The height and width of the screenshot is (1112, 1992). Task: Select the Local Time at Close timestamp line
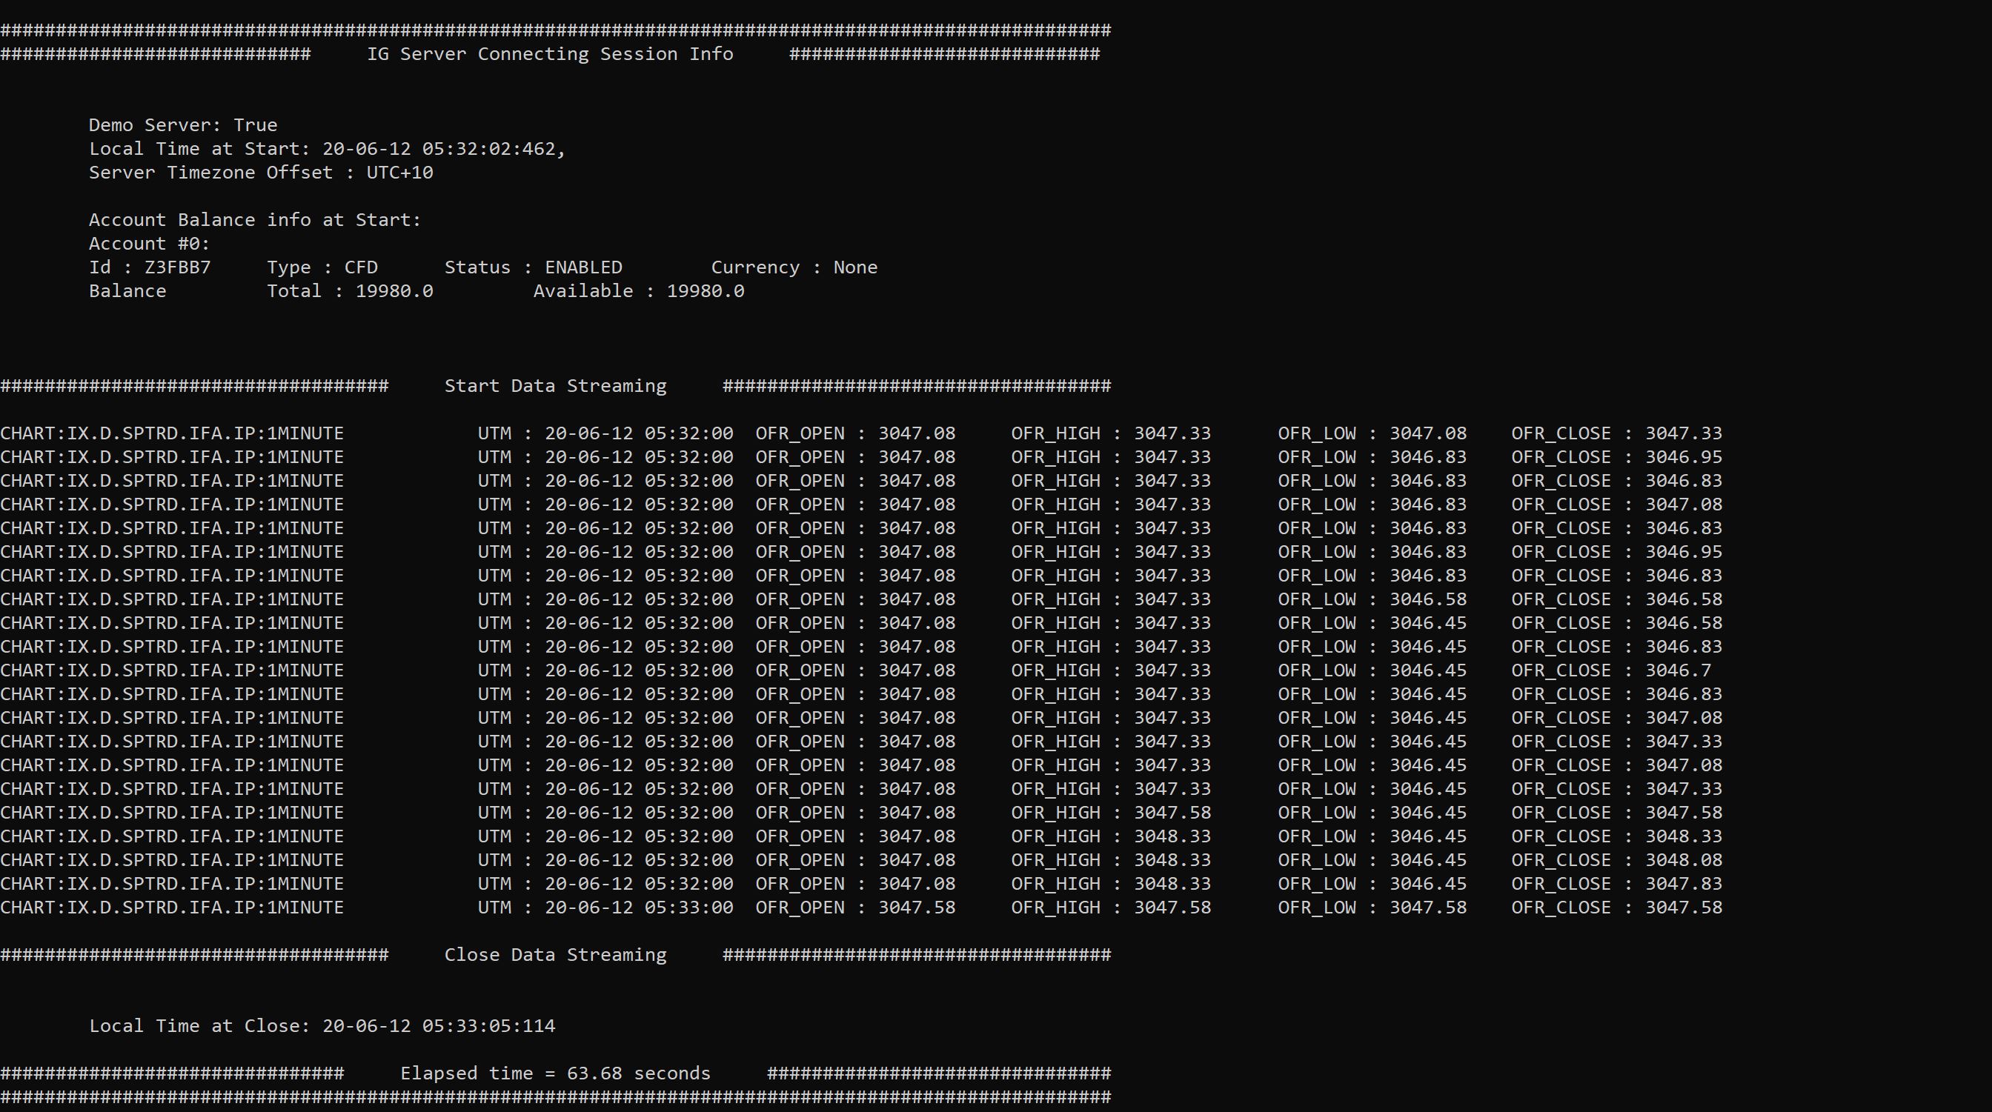(x=322, y=1026)
